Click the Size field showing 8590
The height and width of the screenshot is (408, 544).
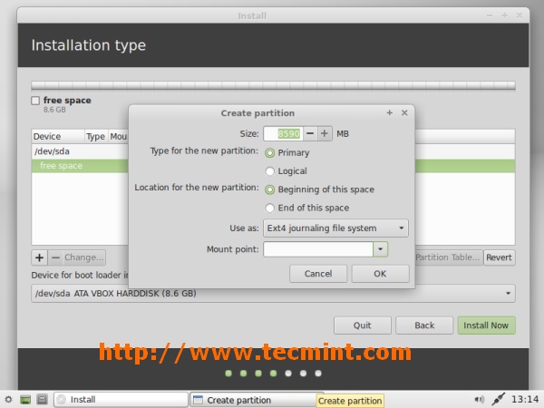(x=284, y=133)
